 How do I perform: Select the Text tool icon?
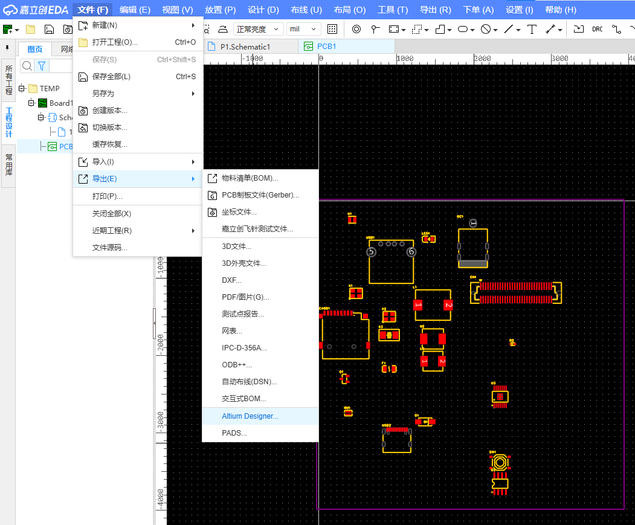(532, 29)
